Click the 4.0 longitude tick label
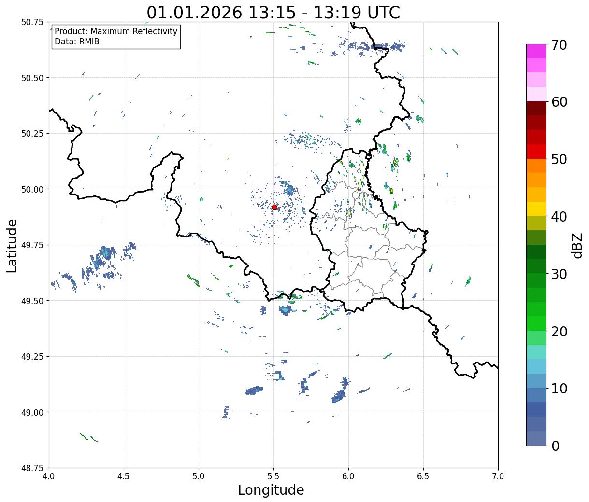This screenshot has height=502, width=589. click(49, 476)
